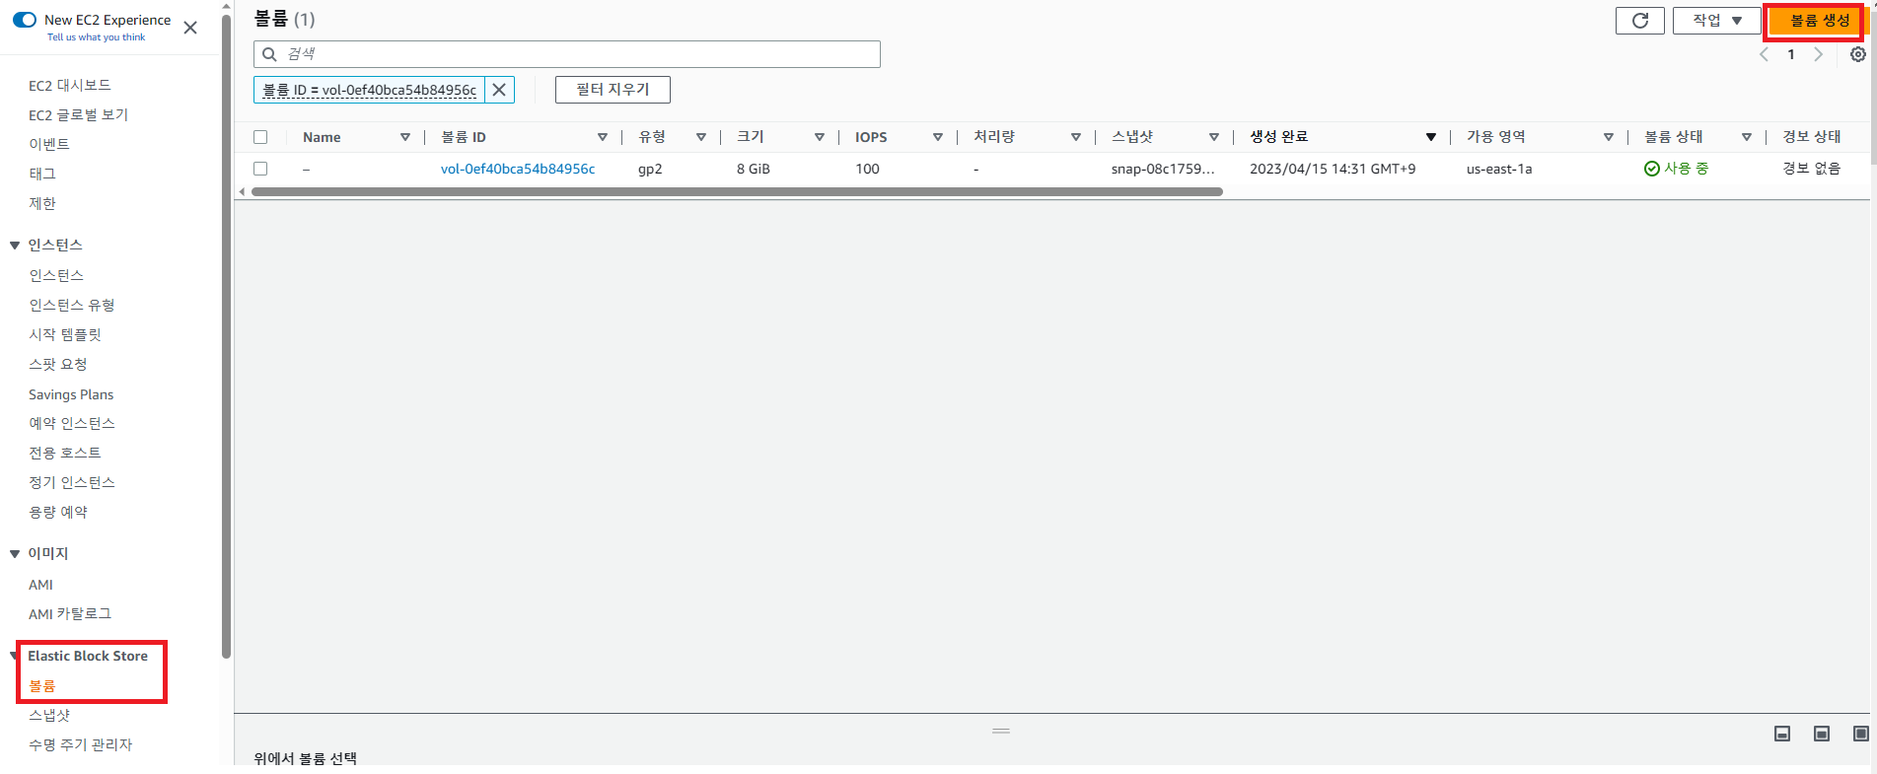
Task: Open 수명 주기 관리자 page
Action: click(x=80, y=745)
